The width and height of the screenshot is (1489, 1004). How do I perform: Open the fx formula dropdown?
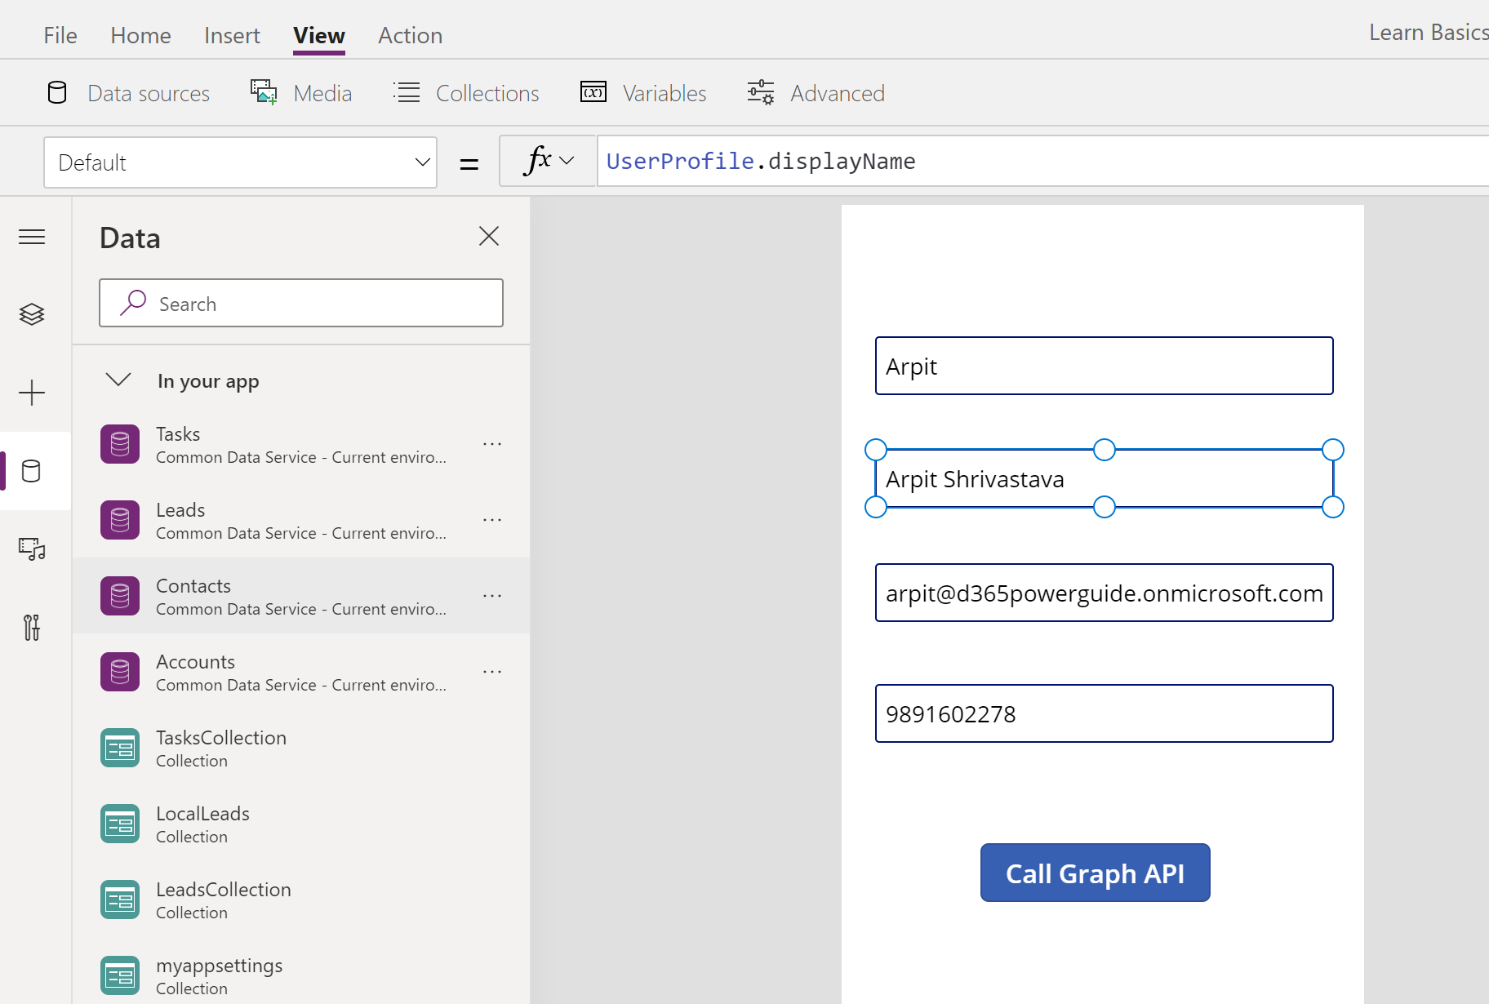[547, 161]
